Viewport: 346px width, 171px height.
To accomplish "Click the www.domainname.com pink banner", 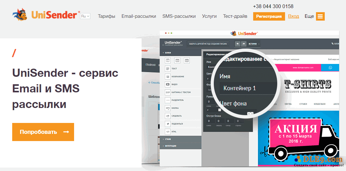I will 300,68.
